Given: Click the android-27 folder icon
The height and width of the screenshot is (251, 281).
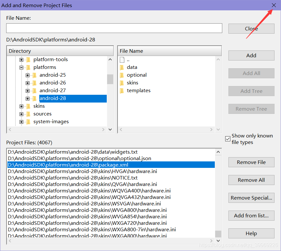Looking at the screenshot, I should tap(34, 91).
